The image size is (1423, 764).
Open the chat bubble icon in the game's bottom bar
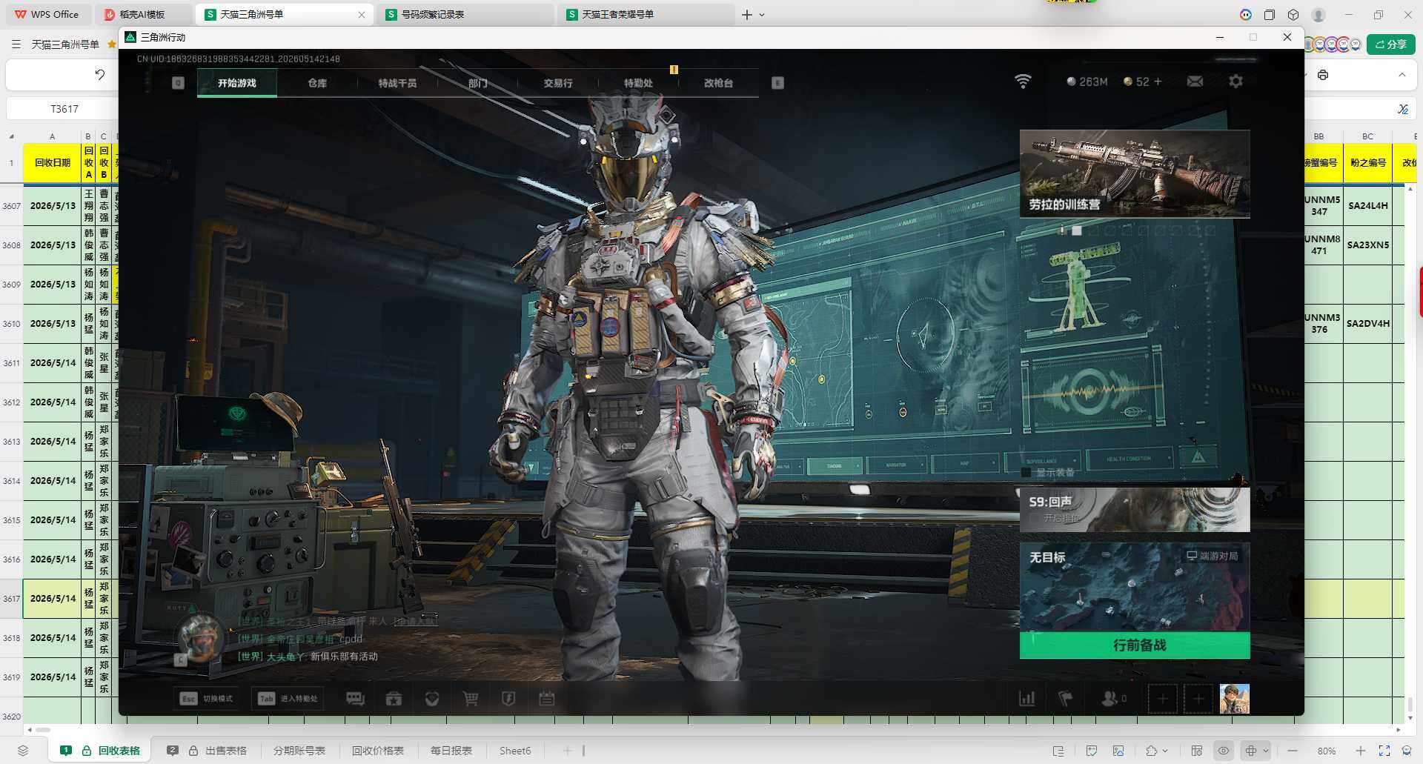pos(355,699)
